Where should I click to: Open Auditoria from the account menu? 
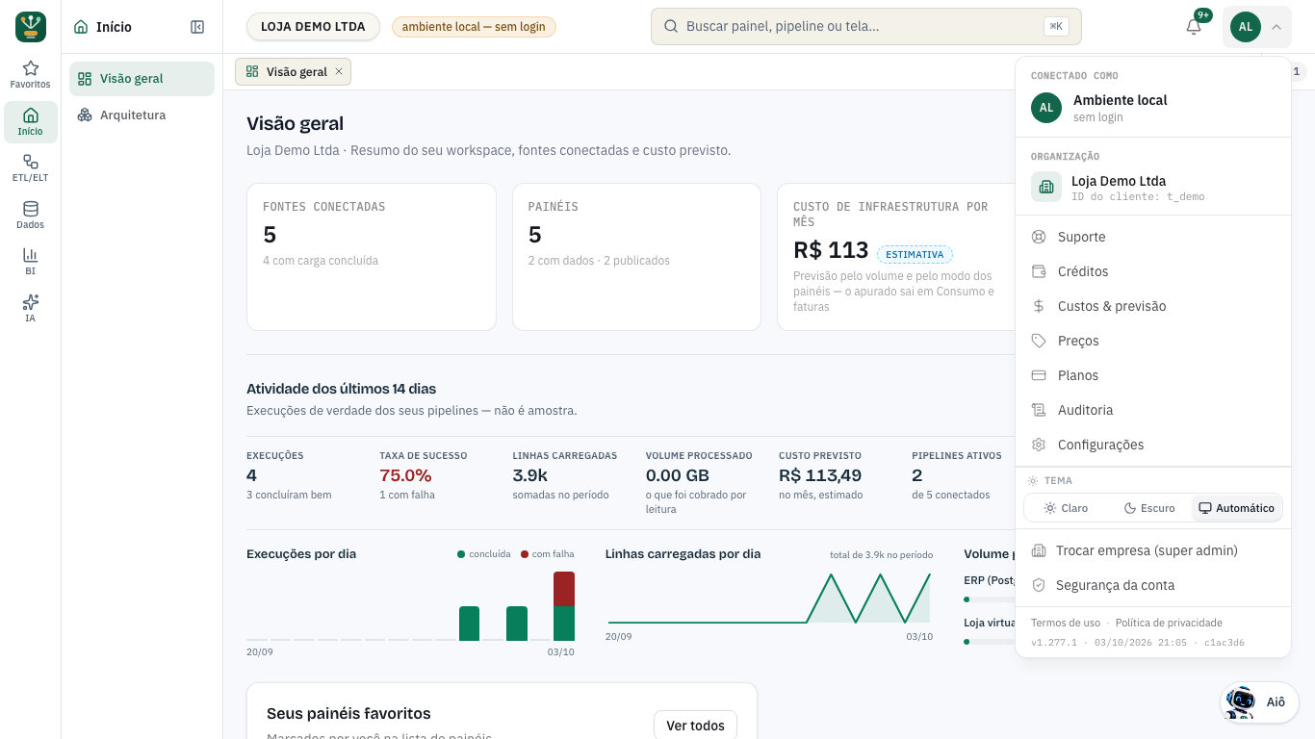tap(1153, 410)
